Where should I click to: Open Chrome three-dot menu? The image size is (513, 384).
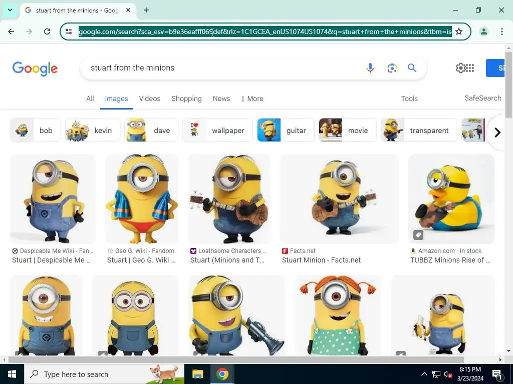pyautogui.click(x=501, y=31)
